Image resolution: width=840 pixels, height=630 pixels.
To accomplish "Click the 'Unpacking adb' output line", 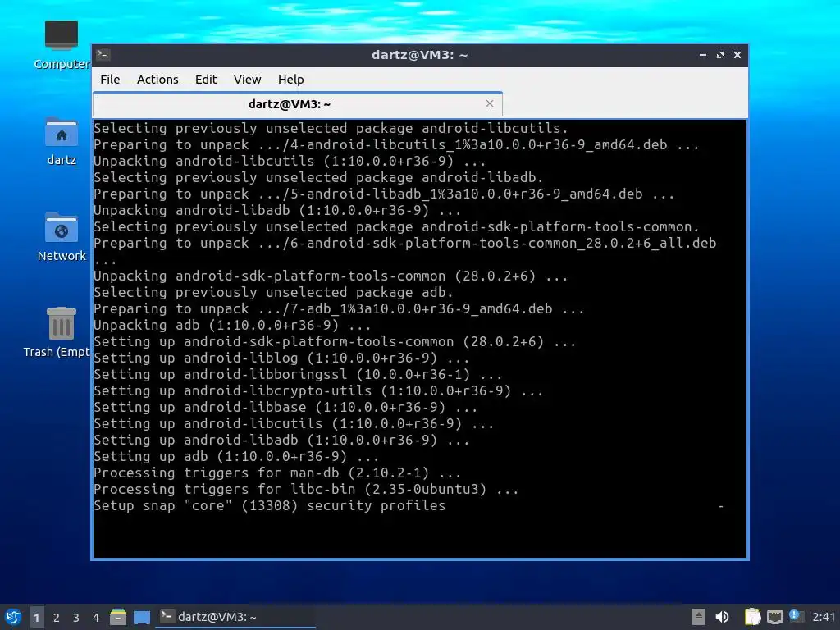I will click(232, 325).
